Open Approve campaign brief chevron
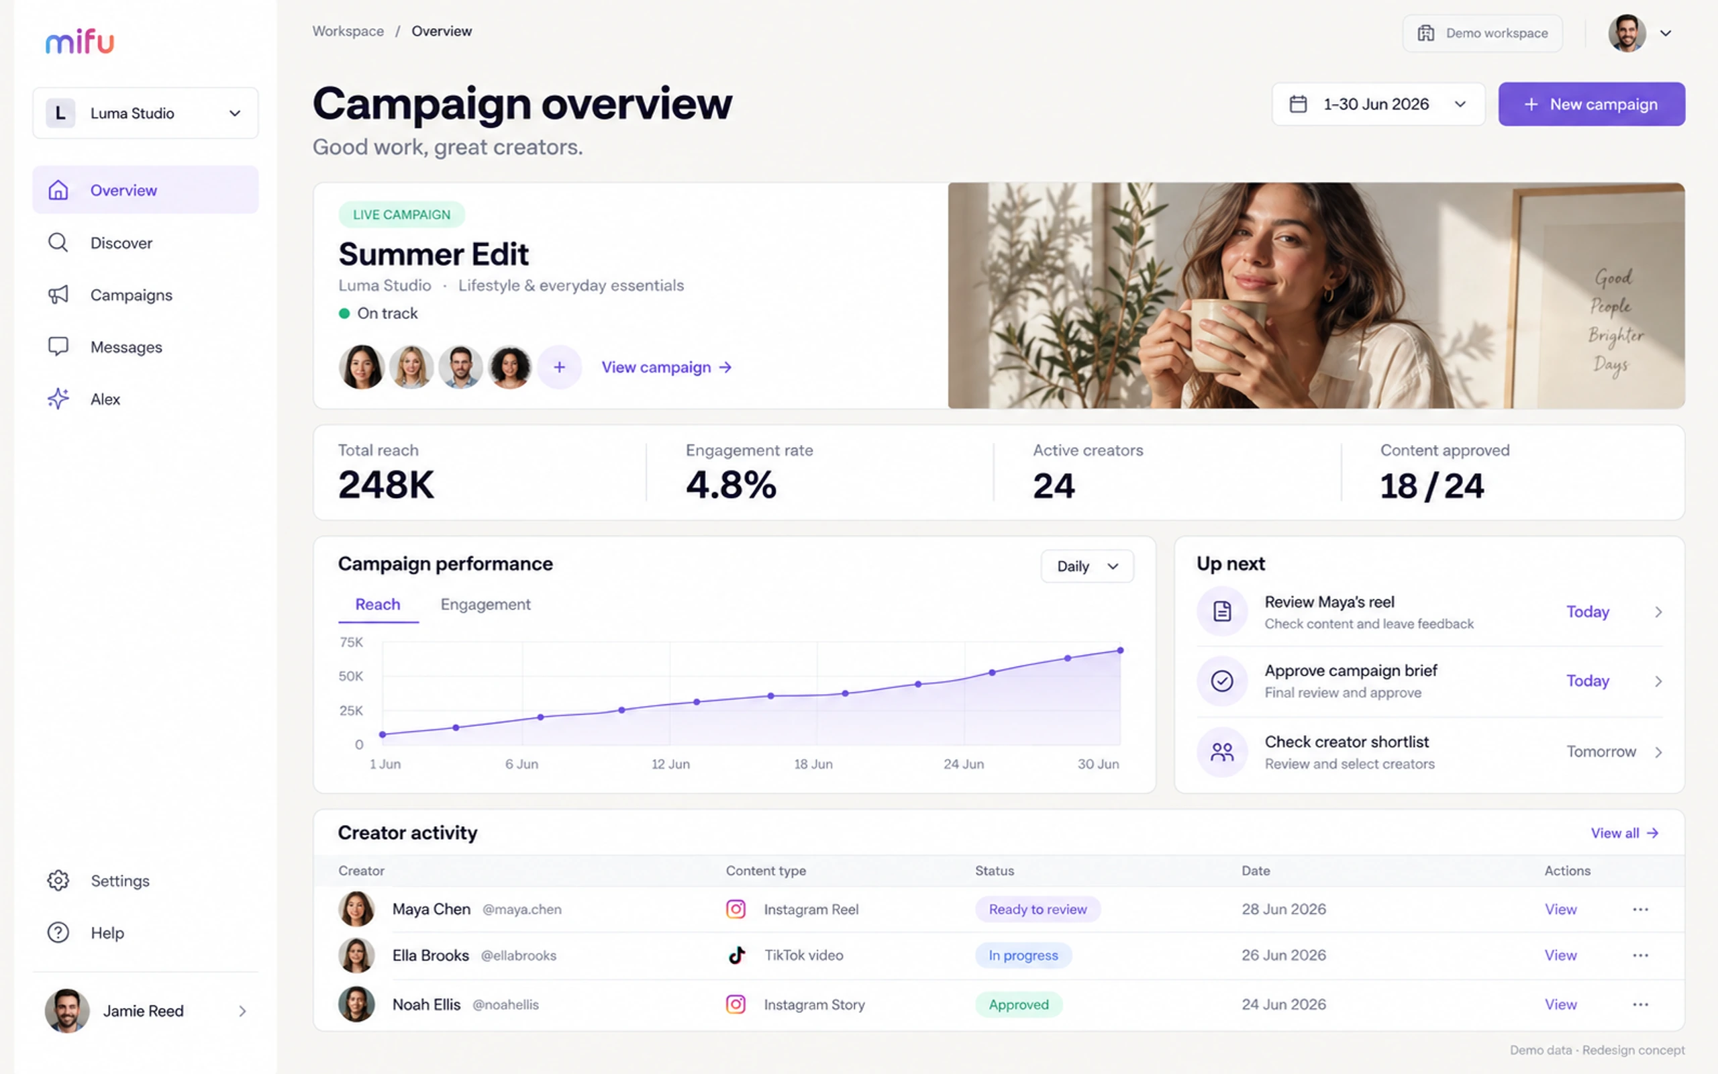 point(1658,681)
